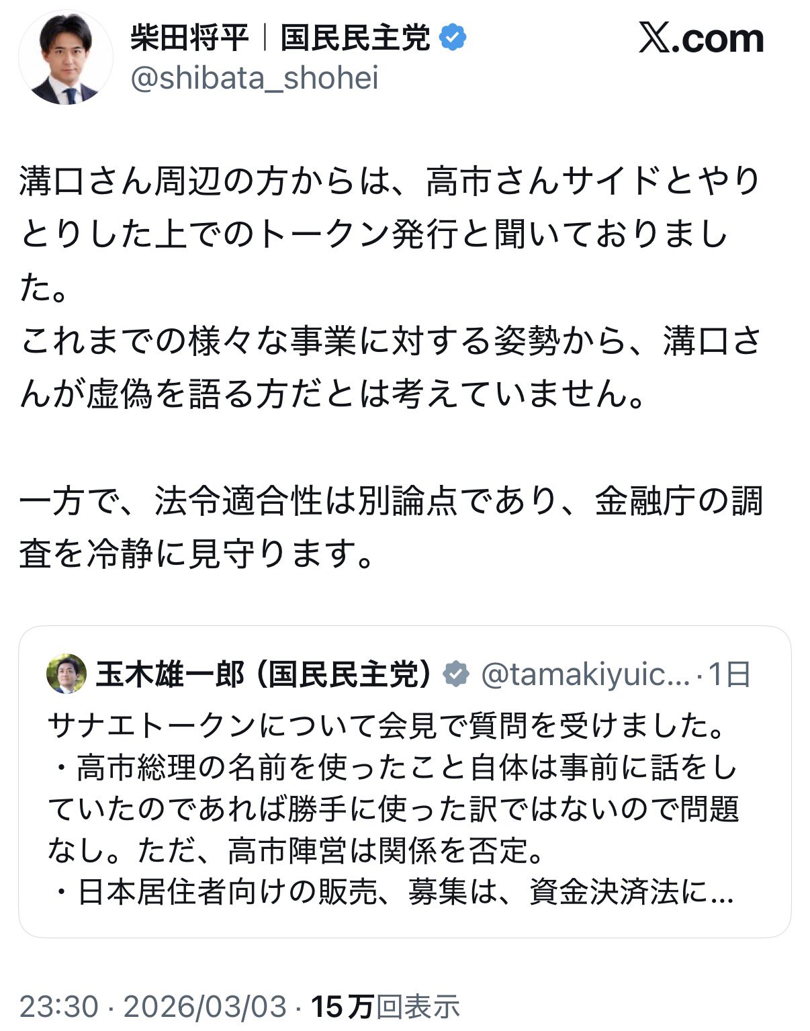810x1031 pixels.
Task: Open the 柴田将平｜国民民主党 display name
Action: click(279, 38)
